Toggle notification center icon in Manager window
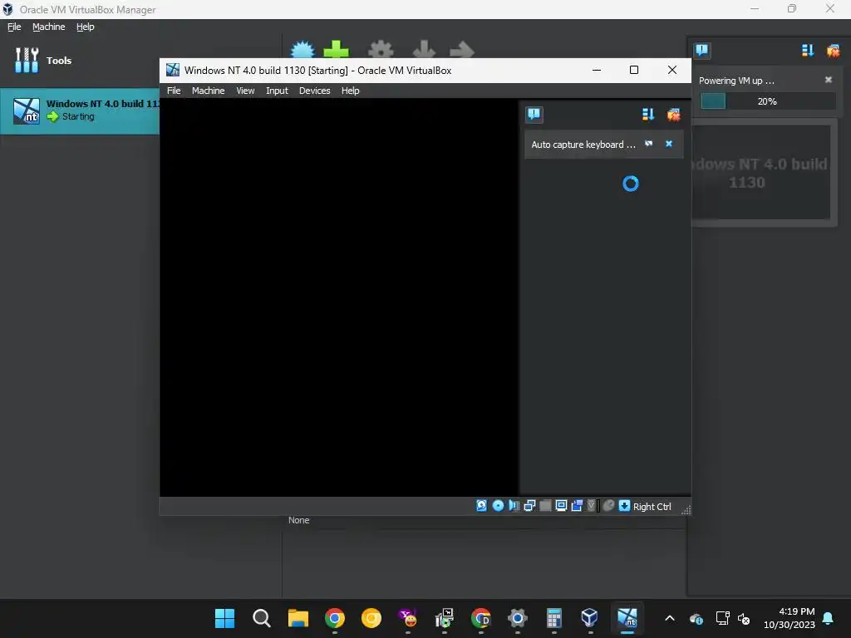Viewport: 851px width, 638px height. [701, 51]
